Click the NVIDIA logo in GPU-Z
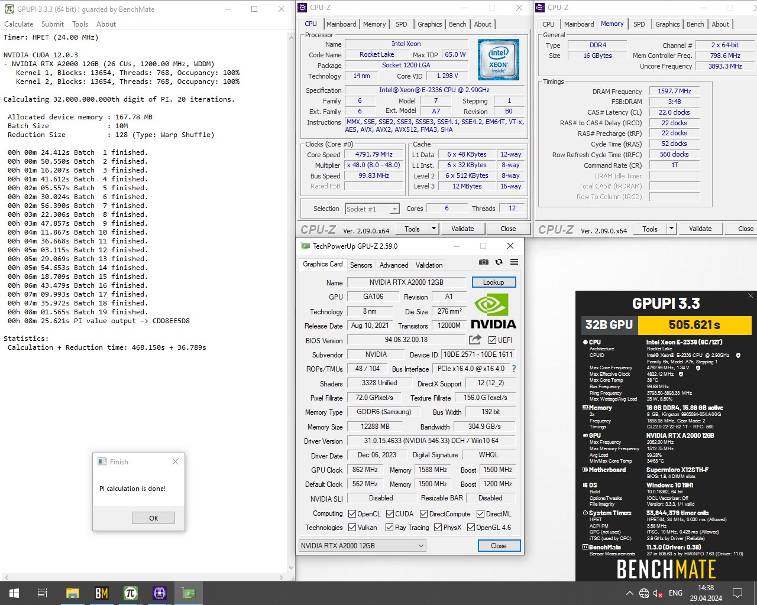 [x=493, y=311]
